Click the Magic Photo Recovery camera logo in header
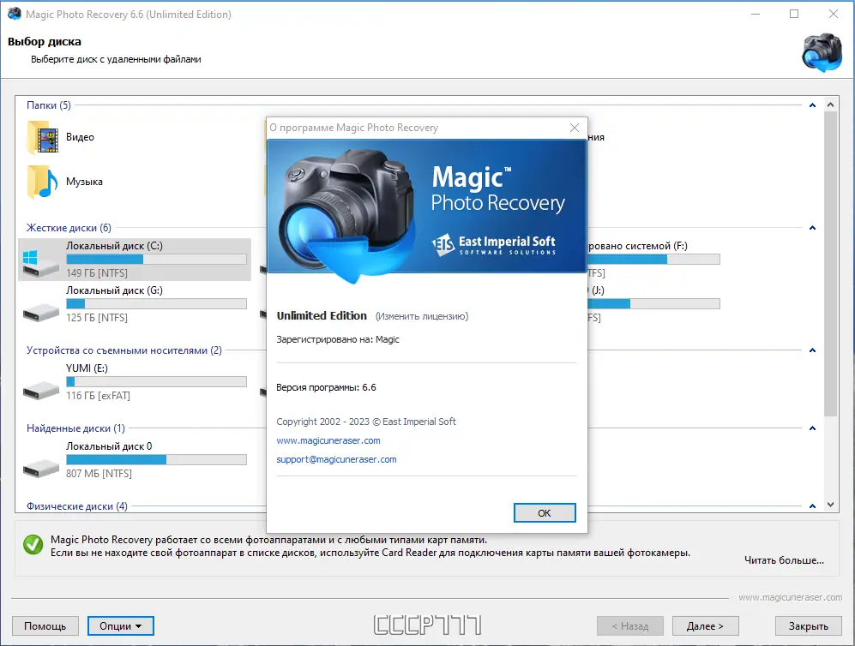The width and height of the screenshot is (855, 646). [x=822, y=52]
